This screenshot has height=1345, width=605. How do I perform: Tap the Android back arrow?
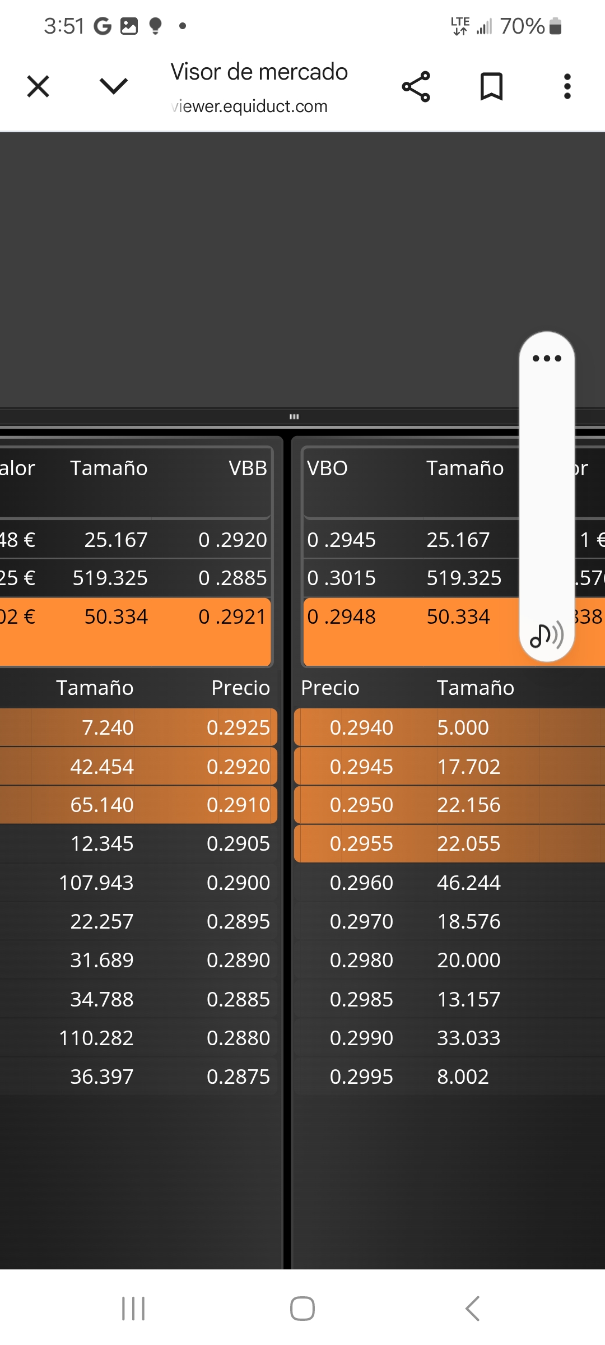tap(472, 1309)
